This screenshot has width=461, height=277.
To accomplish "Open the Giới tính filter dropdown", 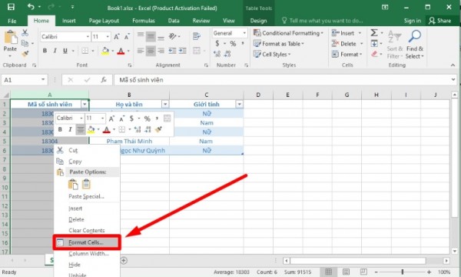I will coord(239,104).
